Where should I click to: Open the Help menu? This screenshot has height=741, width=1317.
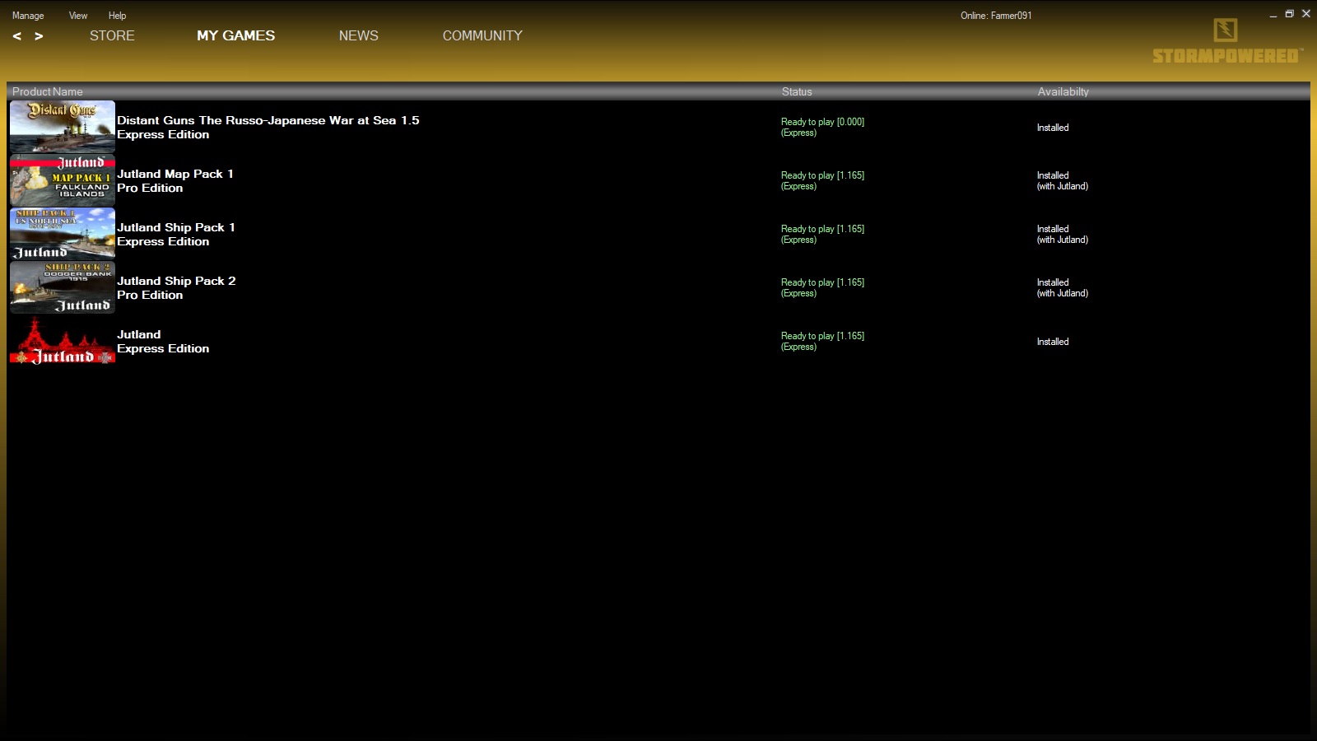click(x=117, y=16)
